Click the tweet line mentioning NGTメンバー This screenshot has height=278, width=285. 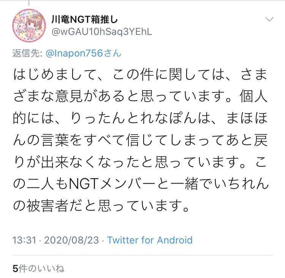click(141, 184)
